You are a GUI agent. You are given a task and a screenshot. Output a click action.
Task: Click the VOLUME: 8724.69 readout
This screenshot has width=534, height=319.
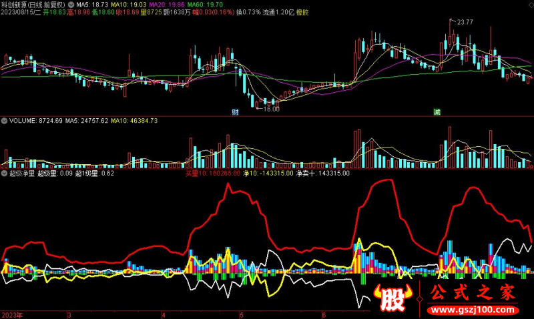[36, 121]
